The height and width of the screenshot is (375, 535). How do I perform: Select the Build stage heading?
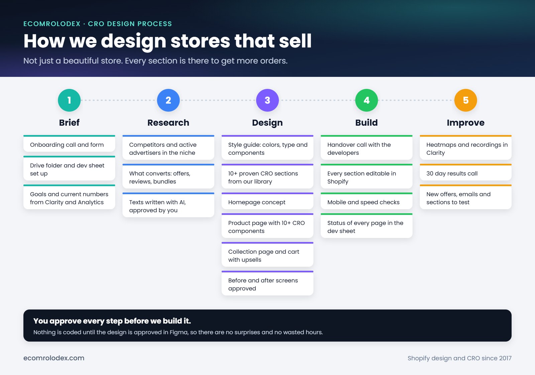click(x=366, y=123)
